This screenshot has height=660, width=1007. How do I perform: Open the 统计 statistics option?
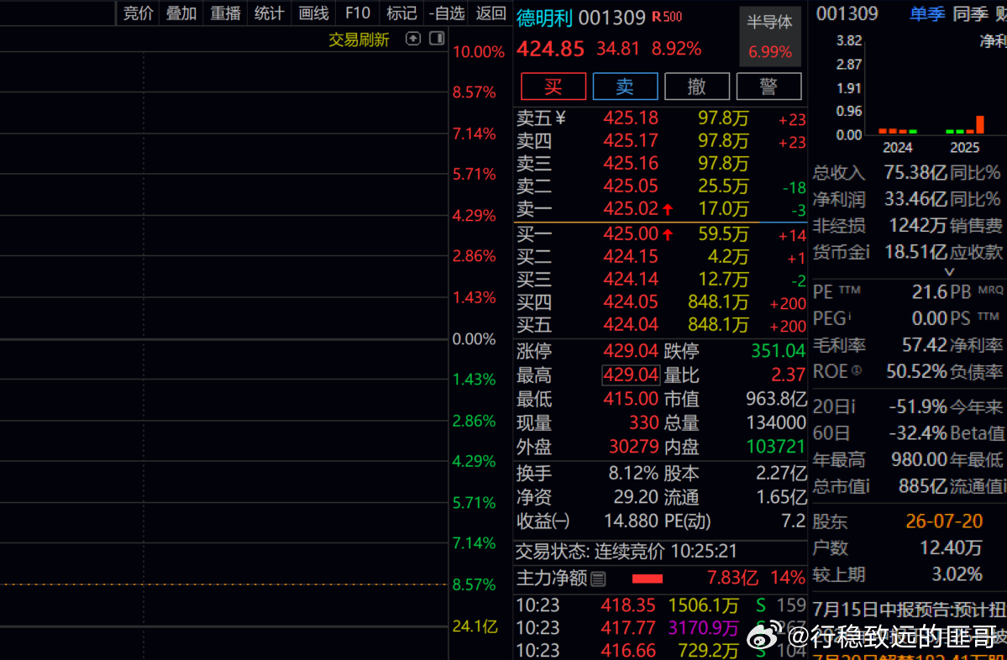[269, 13]
